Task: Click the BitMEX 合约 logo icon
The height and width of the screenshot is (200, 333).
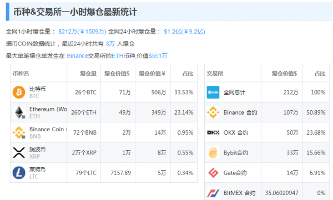Action: (x=213, y=193)
